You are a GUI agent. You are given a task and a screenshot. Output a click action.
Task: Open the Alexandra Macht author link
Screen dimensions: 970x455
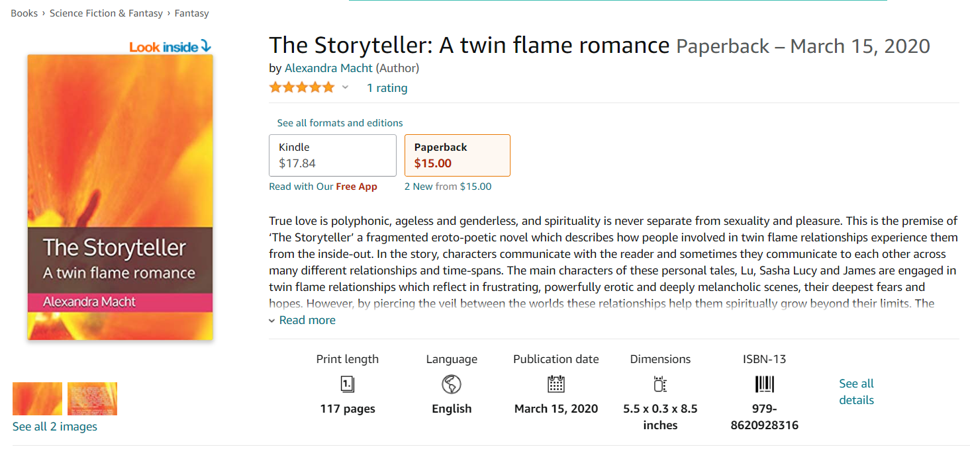point(328,68)
